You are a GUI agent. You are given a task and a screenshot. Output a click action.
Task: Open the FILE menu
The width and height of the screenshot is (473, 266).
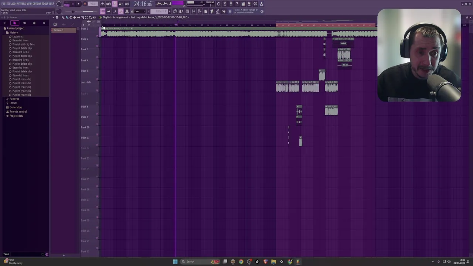coord(3,4)
